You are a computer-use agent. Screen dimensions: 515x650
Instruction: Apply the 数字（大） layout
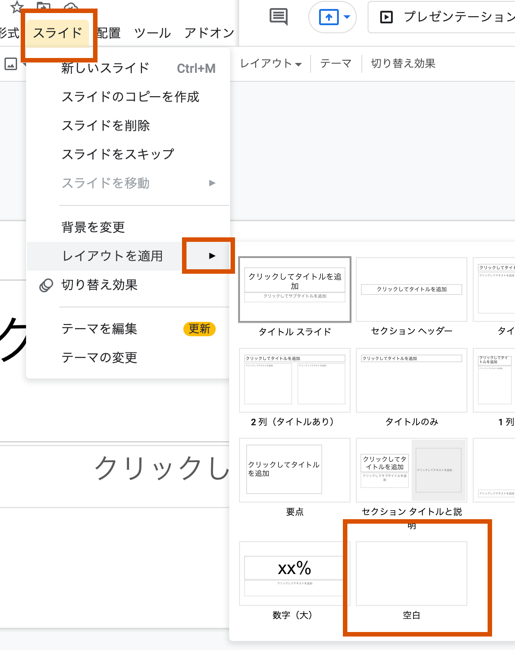point(295,574)
